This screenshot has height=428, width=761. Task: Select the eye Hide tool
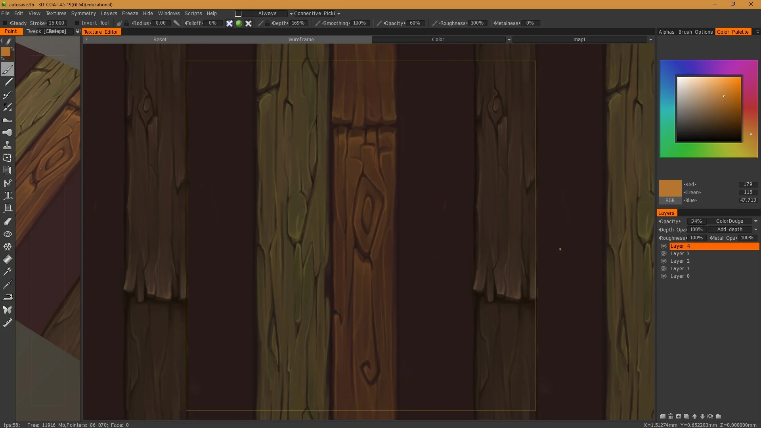click(x=8, y=234)
